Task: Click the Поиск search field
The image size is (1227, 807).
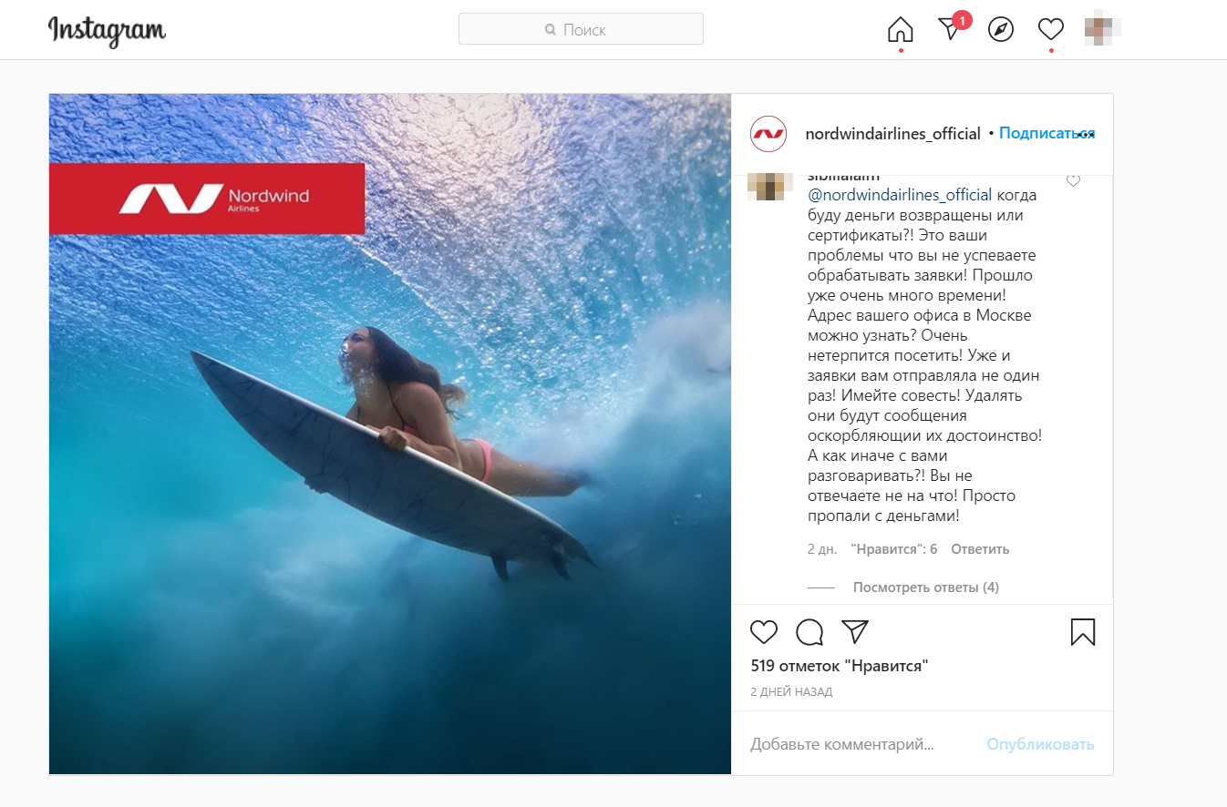Action: point(581,29)
